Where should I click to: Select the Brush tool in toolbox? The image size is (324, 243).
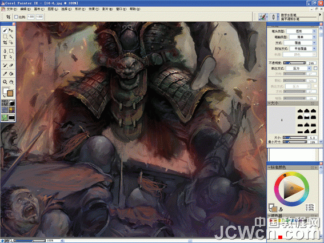(5, 30)
